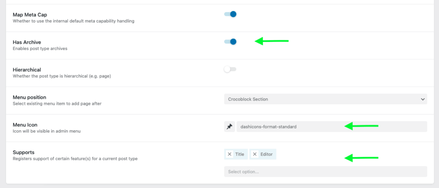439x188 pixels.
Task: Select the Editor tag chip
Action: coord(267,154)
